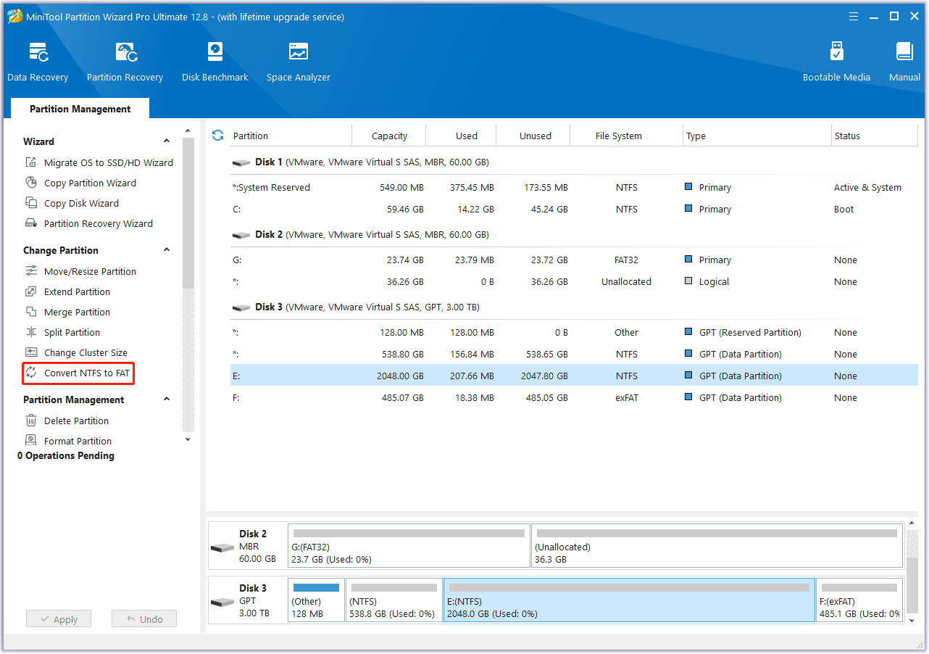Click Merge Partition icon

31,312
